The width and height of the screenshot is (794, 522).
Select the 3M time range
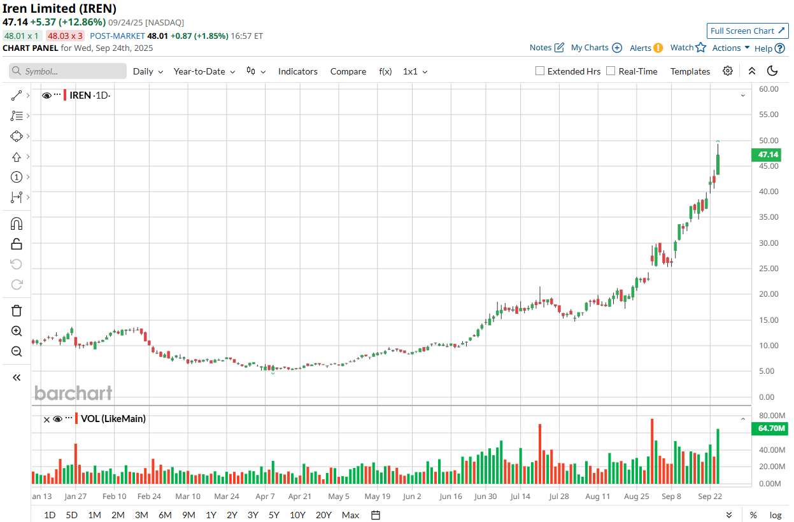click(141, 515)
